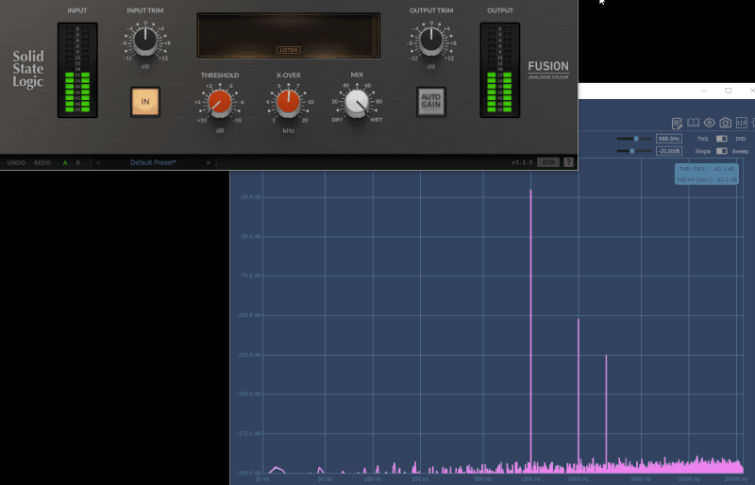Adjust the INPUT TRIM knob
The width and height of the screenshot is (755, 485).
(x=145, y=41)
